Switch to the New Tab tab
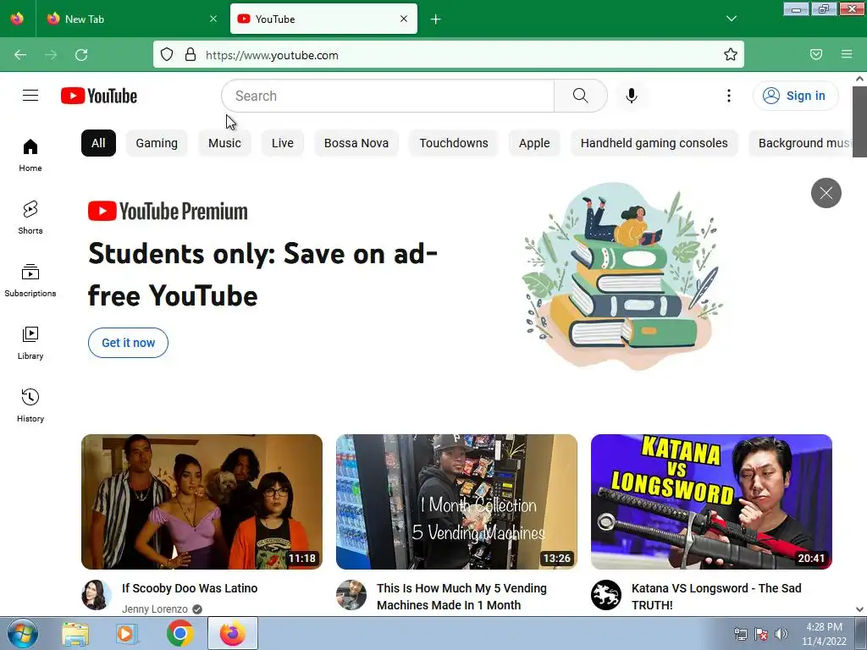The height and width of the screenshot is (650, 867). click(131, 19)
